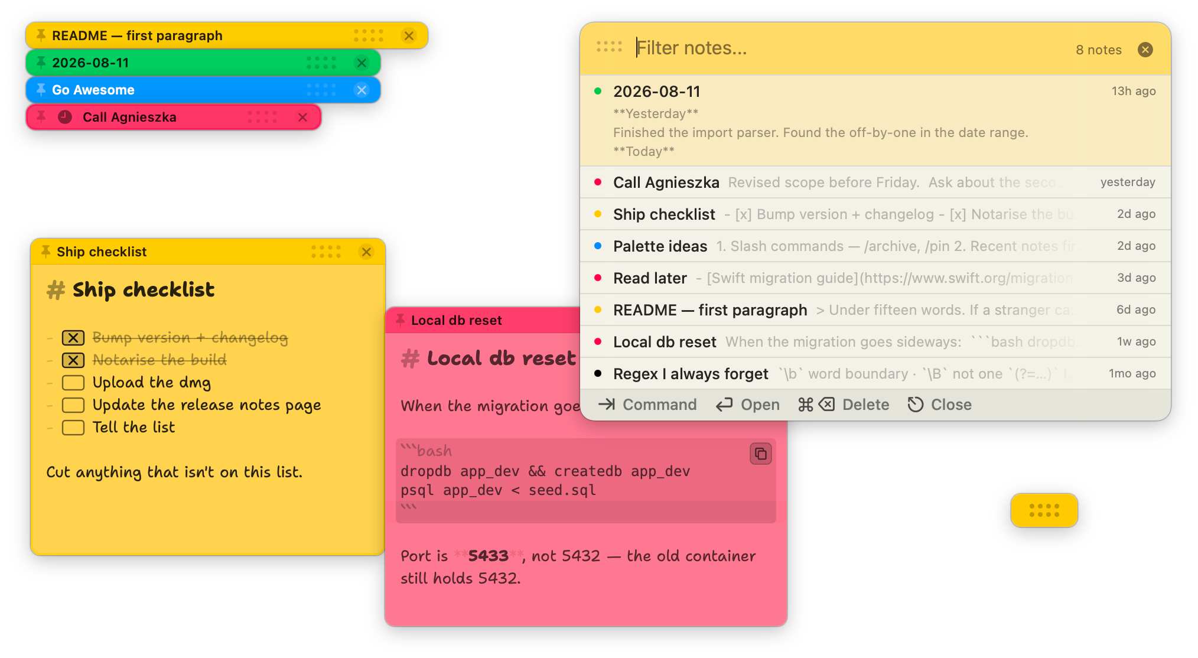Click the 'psql app_dev < seed.sql' code line
1198x658 pixels.
498,490
